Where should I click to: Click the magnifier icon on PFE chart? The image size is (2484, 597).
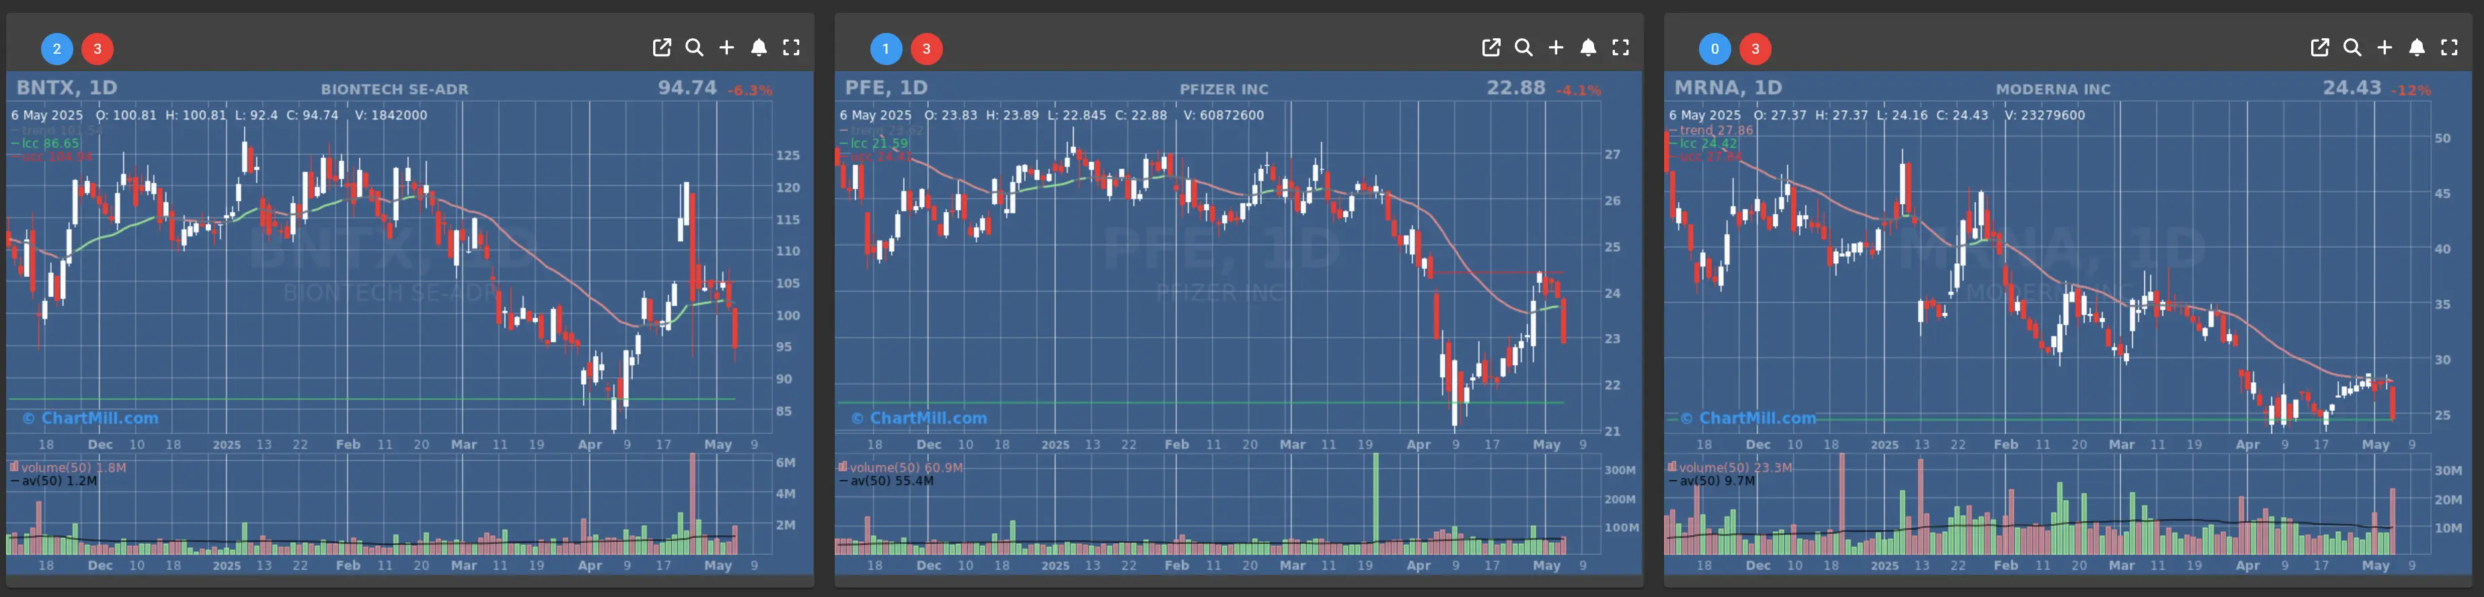tap(1523, 47)
